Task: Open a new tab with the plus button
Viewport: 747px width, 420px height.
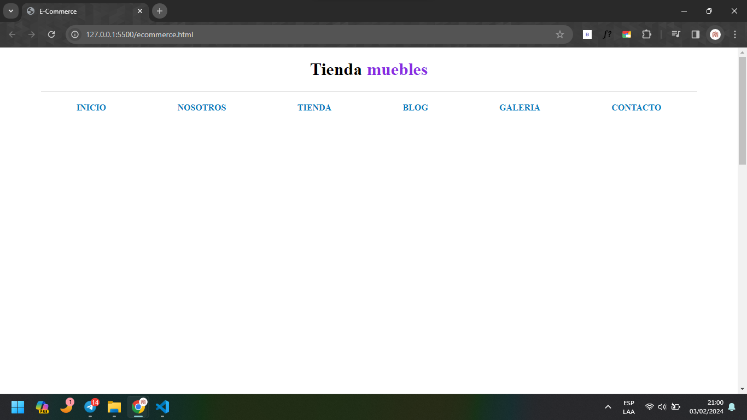Action: click(x=160, y=11)
